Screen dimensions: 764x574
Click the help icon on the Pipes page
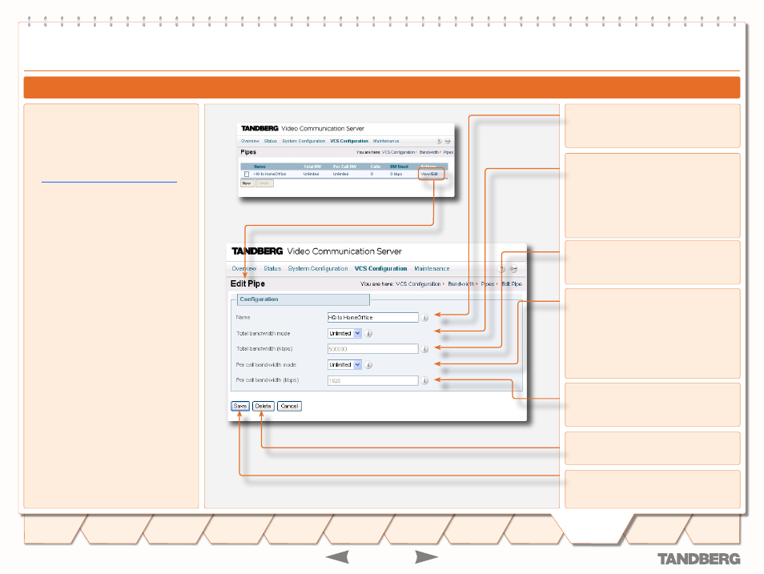coord(439,142)
